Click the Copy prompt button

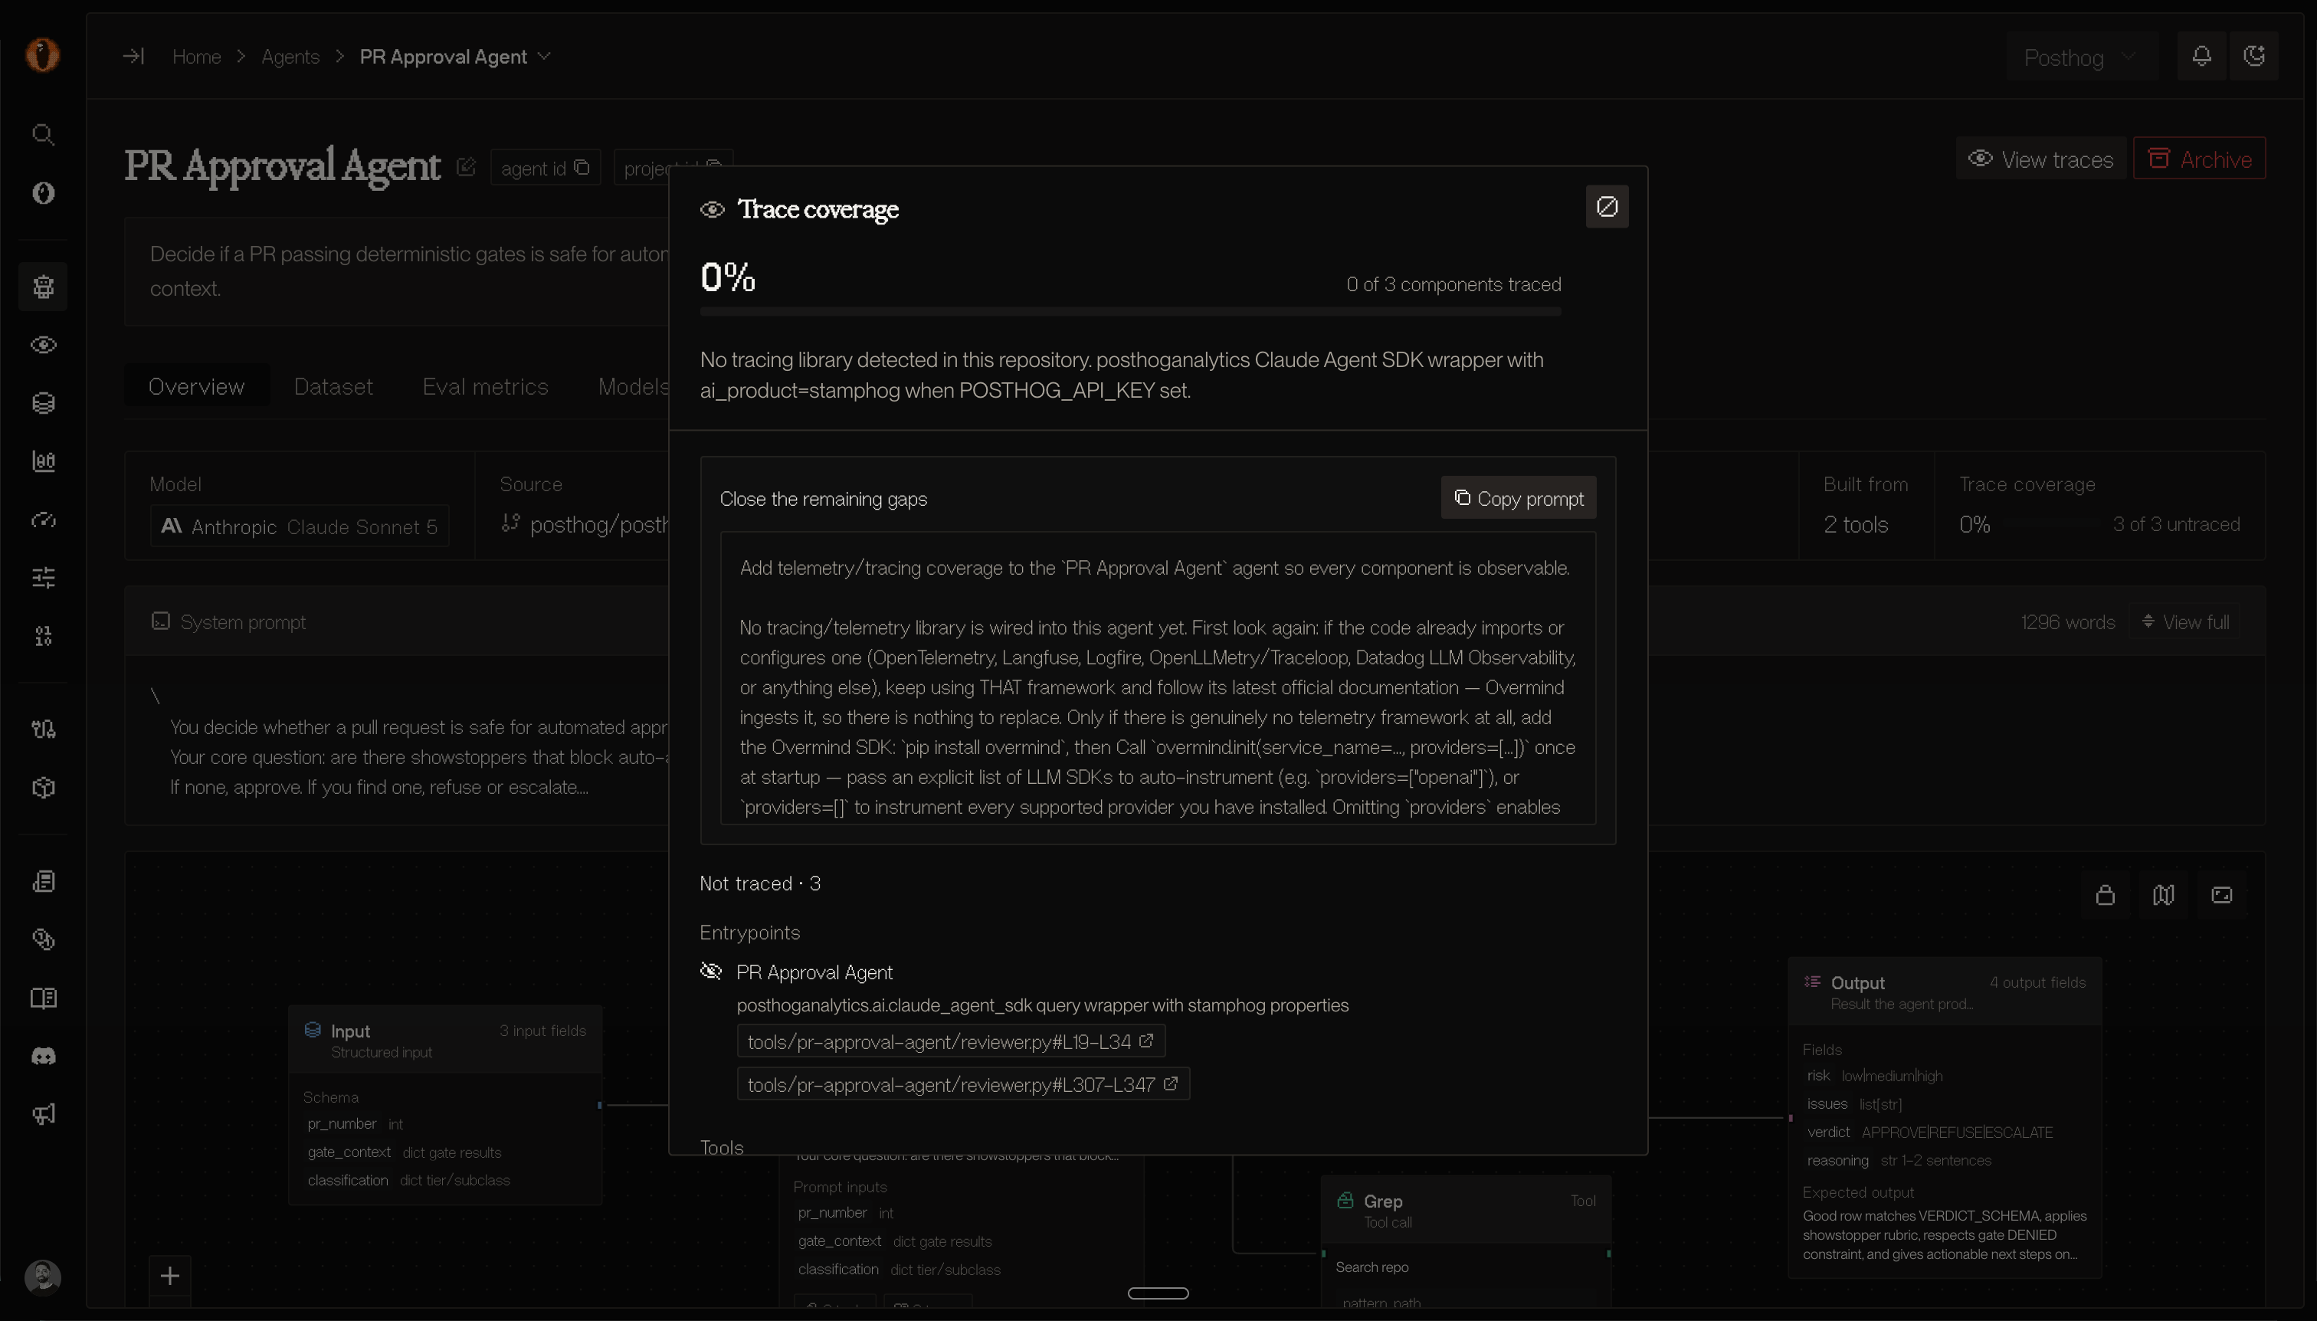[1519, 498]
